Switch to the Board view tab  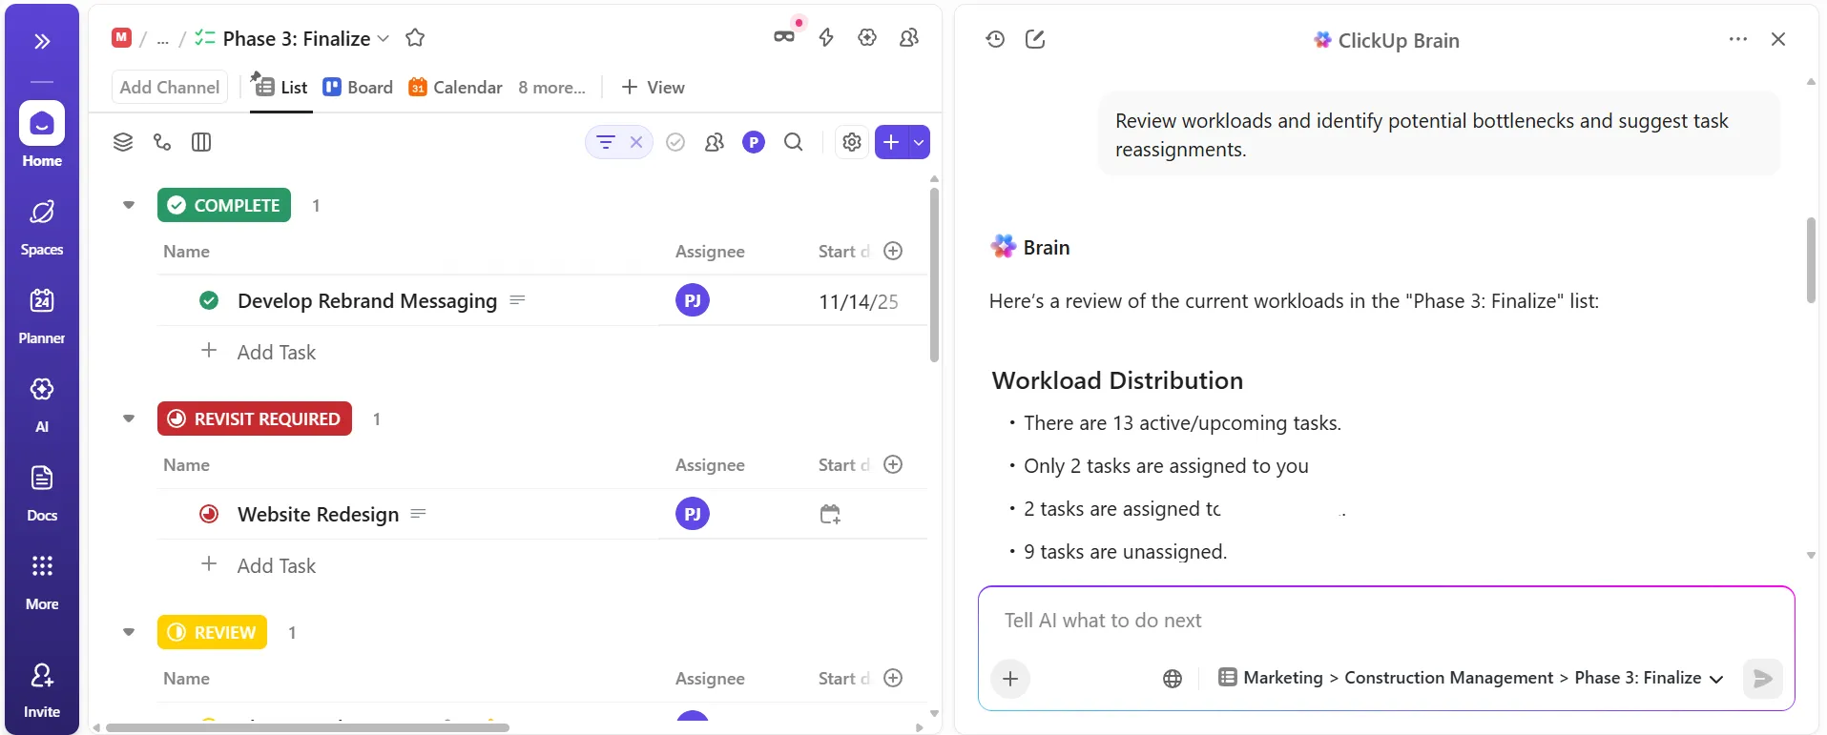point(358,88)
